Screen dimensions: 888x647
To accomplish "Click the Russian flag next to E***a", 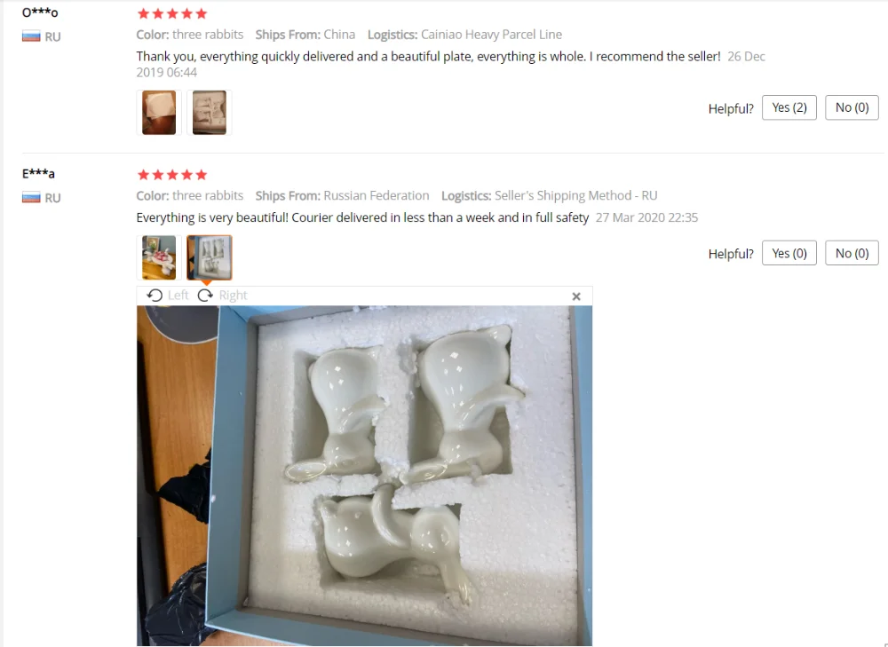I will [x=31, y=198].
